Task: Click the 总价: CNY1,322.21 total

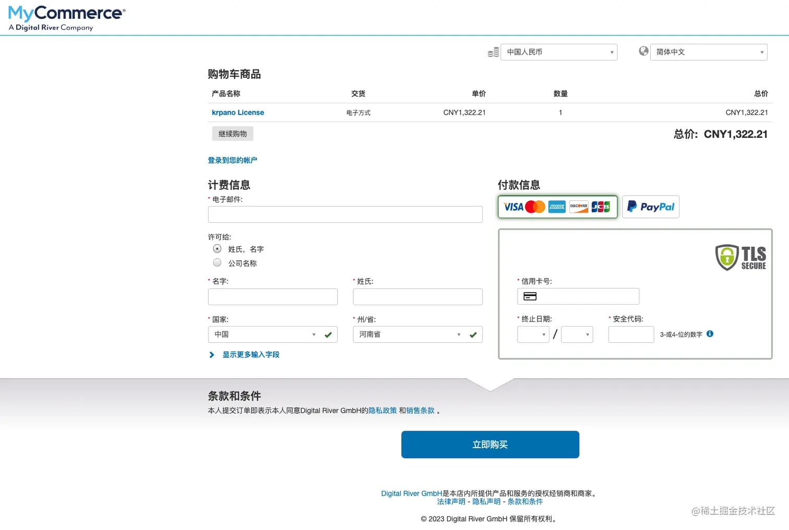Action: coord(721,134)
